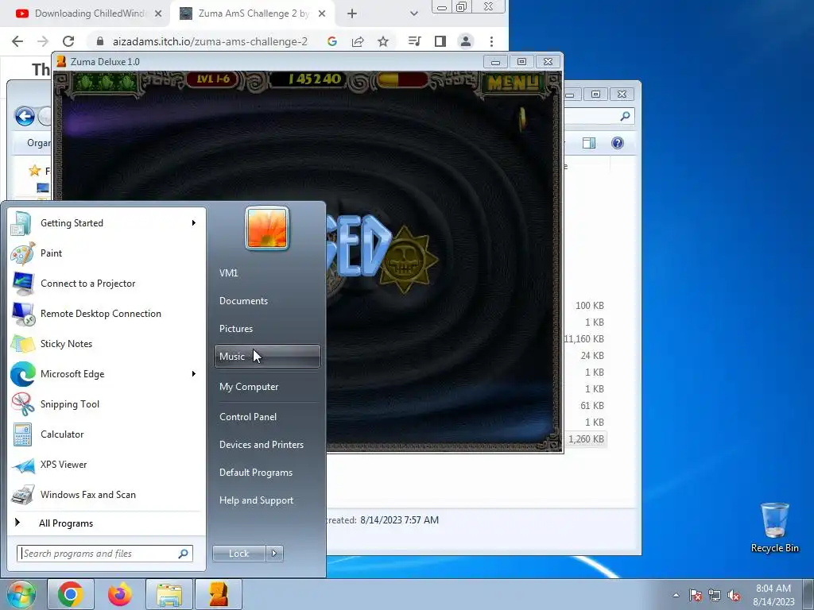Open Firefox from the taskbar
Screen dimensions: 814x610
click(x=120, y=594)
